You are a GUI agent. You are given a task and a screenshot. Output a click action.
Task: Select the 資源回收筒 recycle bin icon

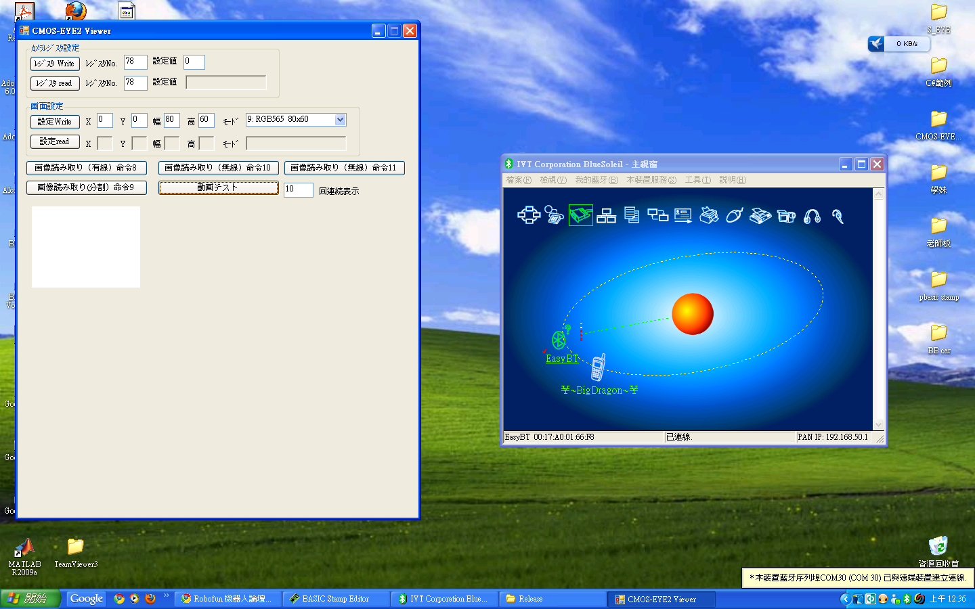click(938, 551)
